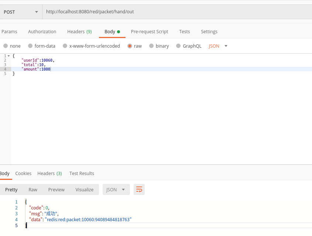This screenshot has height=236, width=312.
Task: Select the binary body option
Action: click(x=151, y=46)
